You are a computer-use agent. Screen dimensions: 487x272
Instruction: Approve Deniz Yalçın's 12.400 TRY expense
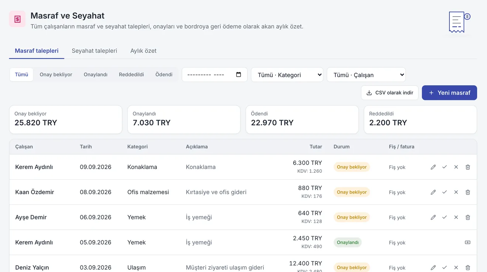pyautogui.click(x=445, y=268)
